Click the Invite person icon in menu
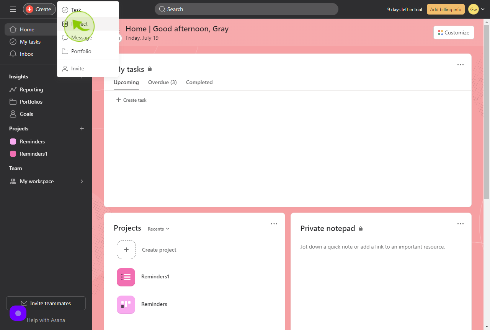490x330 pixels. (65, 68)
